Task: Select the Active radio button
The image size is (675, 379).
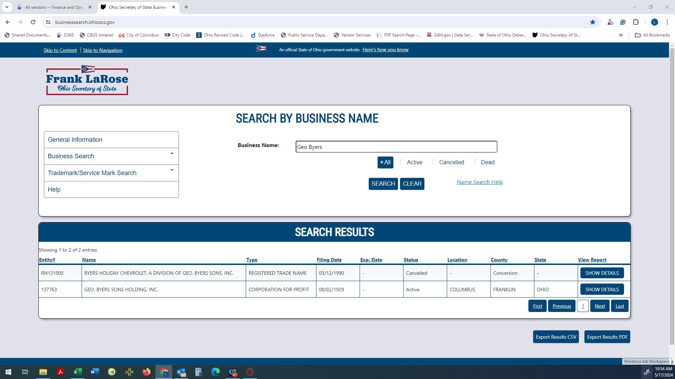Action: 403,162
